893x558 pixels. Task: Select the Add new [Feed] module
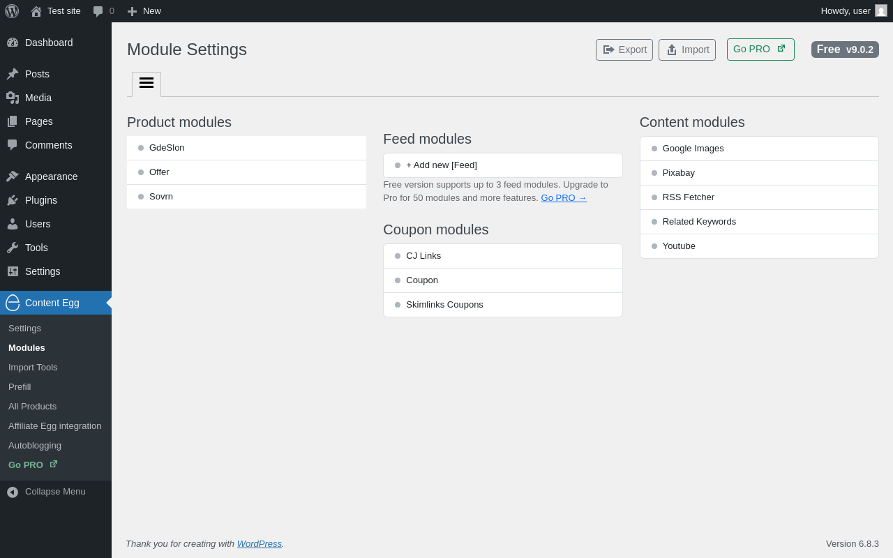pyautogui.click(x=442, y=165)
